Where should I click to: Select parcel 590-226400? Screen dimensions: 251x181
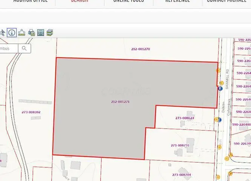(x=242, y=125)
